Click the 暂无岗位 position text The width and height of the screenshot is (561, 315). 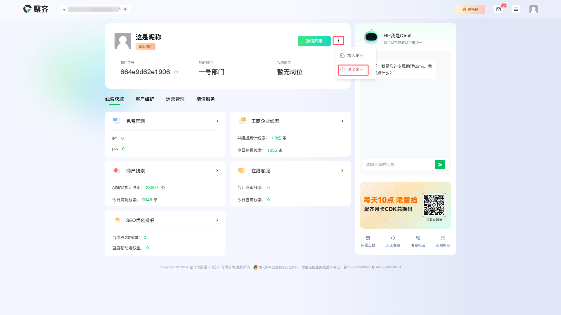click(290, 72)
